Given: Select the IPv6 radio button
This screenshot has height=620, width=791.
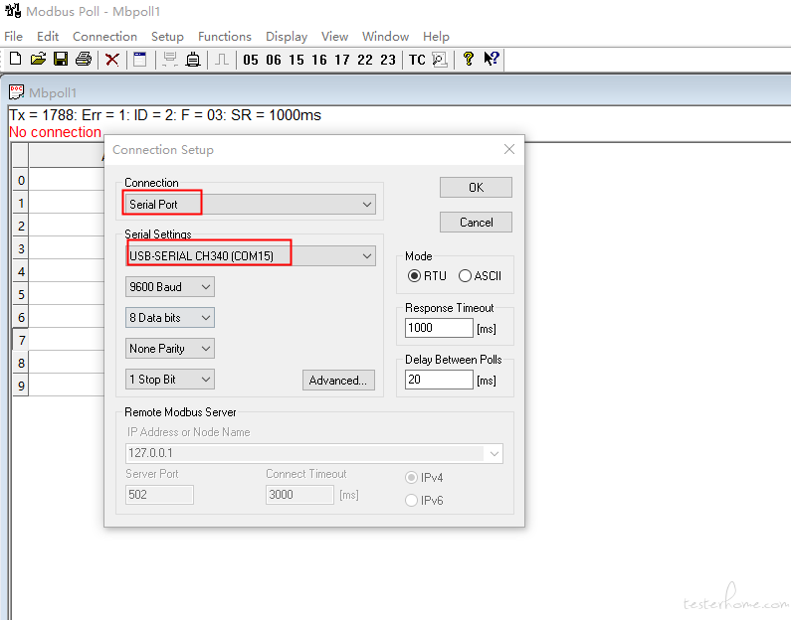Looking at the screenshot, I should point(411,500).
